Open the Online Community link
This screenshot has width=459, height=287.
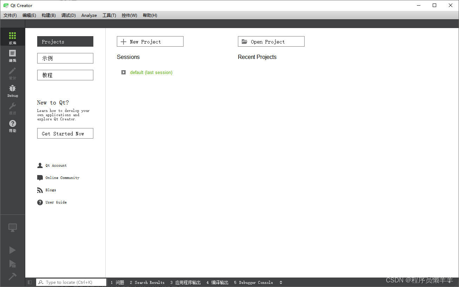[62, 178]
